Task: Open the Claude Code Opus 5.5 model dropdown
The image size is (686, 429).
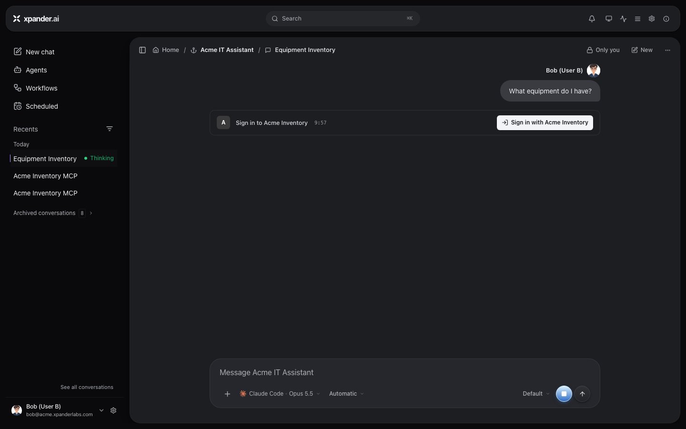Action: click(280, 394)
